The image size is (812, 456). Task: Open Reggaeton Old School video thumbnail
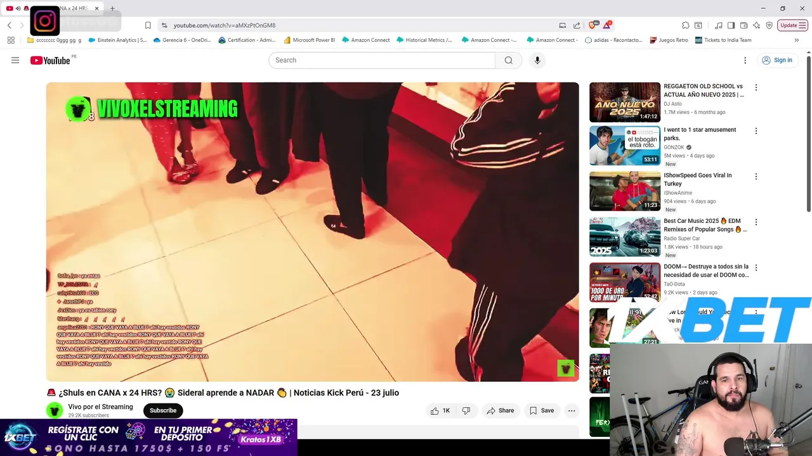point(625,102)
